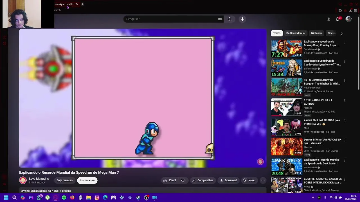The image size is (360, 202).
Task: Close the HenriqueLoch browser tab
Action: 77,4
